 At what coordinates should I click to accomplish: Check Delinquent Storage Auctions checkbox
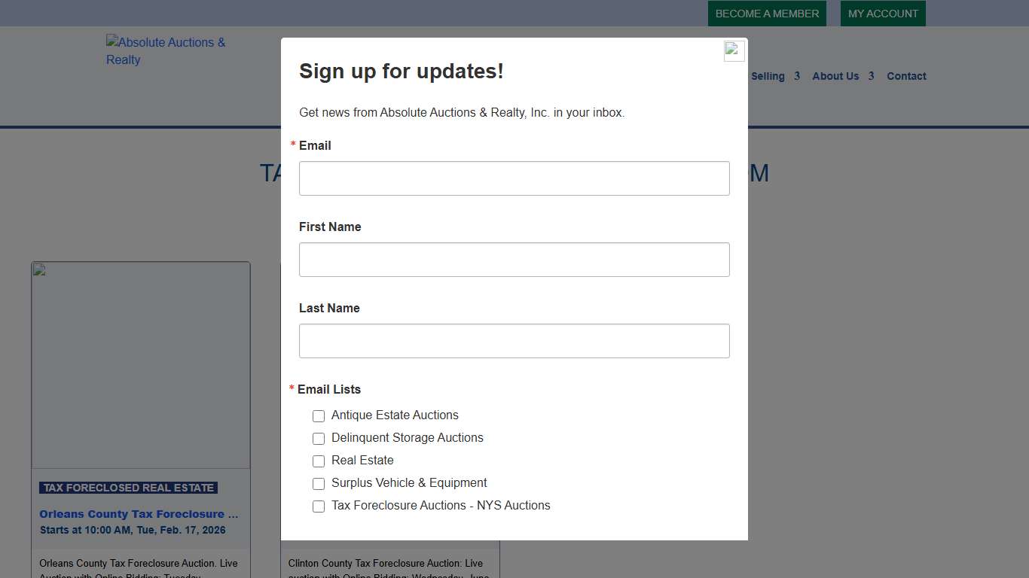[319, 439]
